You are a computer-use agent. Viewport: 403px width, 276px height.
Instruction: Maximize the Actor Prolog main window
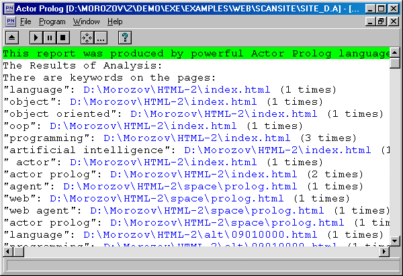tap(381, 9)
